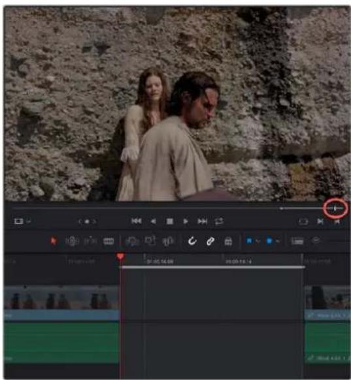351x380 pixels.
Task: Click the viewer overlay mode icon
Action: tap(19, 221)
